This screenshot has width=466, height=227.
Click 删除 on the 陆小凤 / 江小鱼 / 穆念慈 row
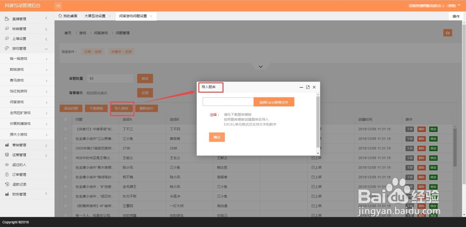(421, 167)
